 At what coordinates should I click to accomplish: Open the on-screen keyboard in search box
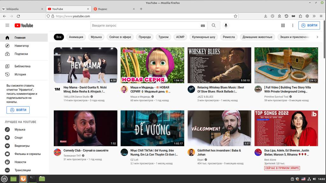(203, 25)
